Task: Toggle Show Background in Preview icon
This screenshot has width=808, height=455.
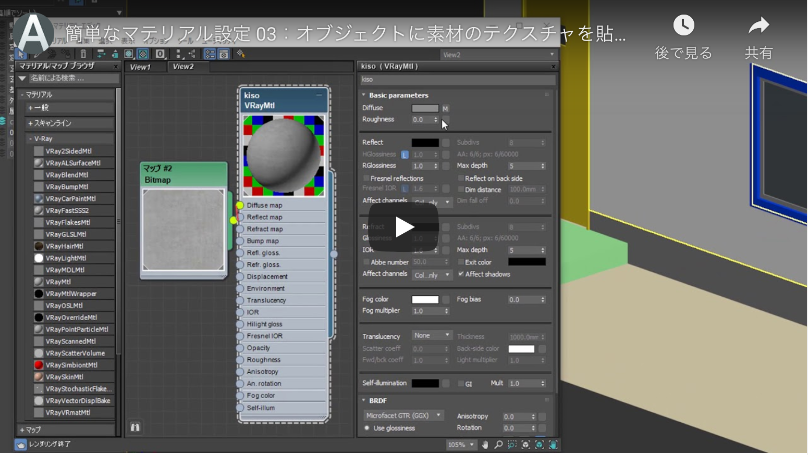Action: 143,54
